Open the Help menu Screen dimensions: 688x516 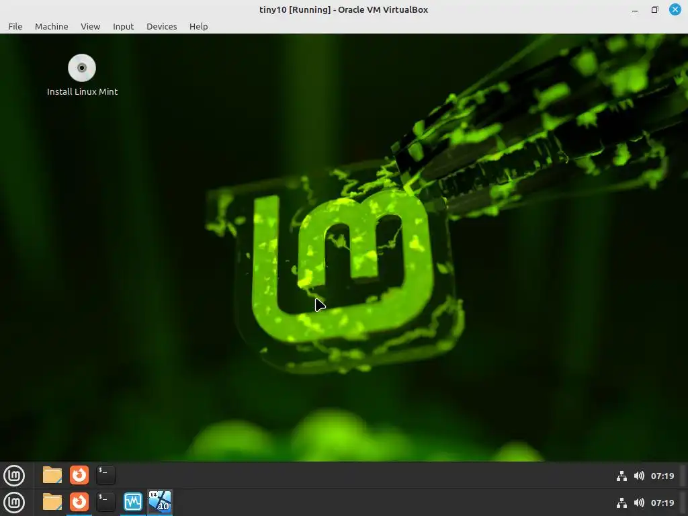point(198,26)
